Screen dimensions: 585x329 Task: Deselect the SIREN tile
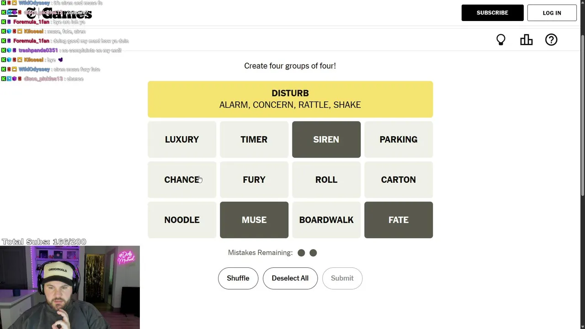[326, 139]
